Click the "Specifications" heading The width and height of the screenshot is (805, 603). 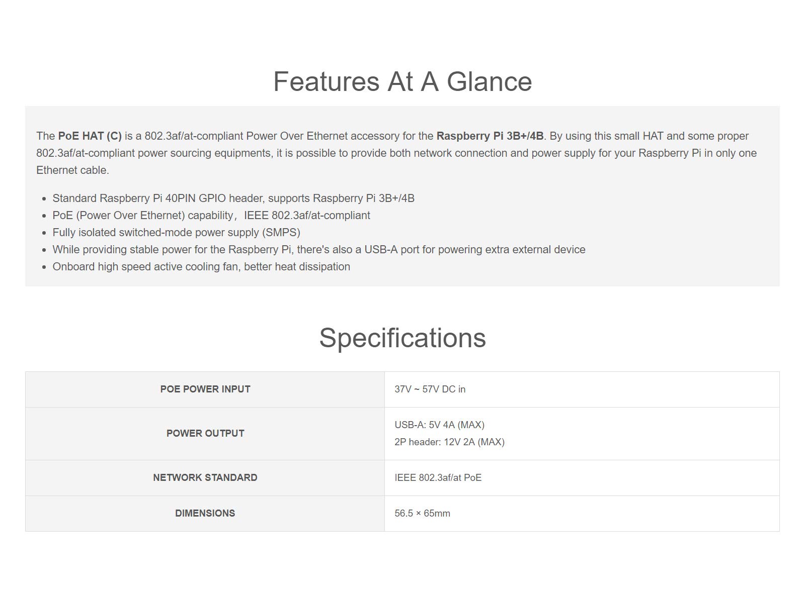pos(403,338)
